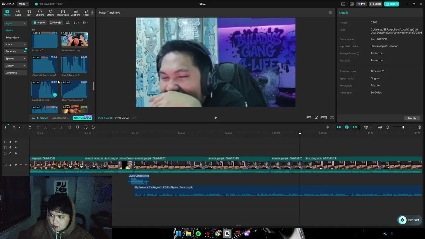Open EditPilot assistant

pyautogui.click(x=410, y=220)
